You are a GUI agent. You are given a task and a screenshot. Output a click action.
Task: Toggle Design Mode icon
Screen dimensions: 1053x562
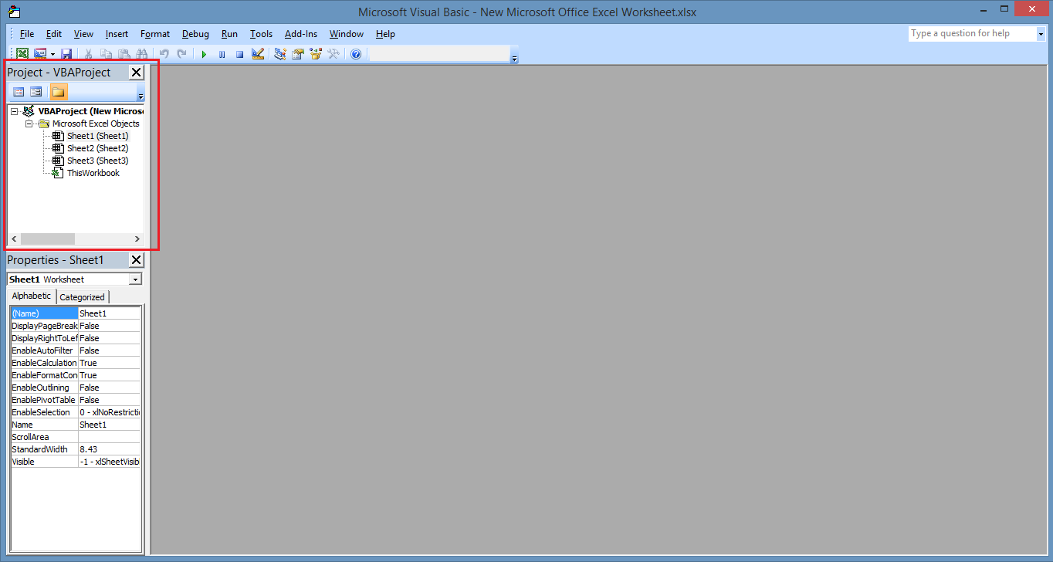[258, 54]
